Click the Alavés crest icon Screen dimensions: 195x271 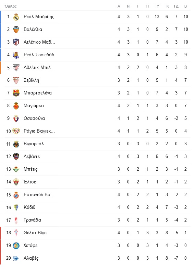16,258
